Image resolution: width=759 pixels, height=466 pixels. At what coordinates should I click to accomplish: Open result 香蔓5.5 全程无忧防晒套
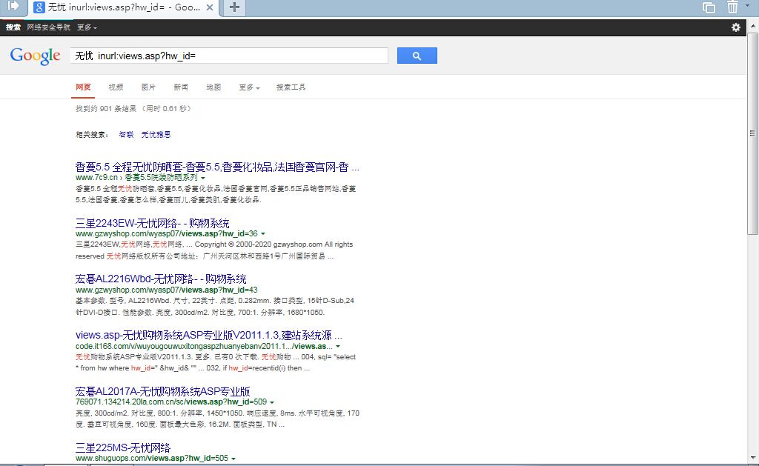point(217,167)
